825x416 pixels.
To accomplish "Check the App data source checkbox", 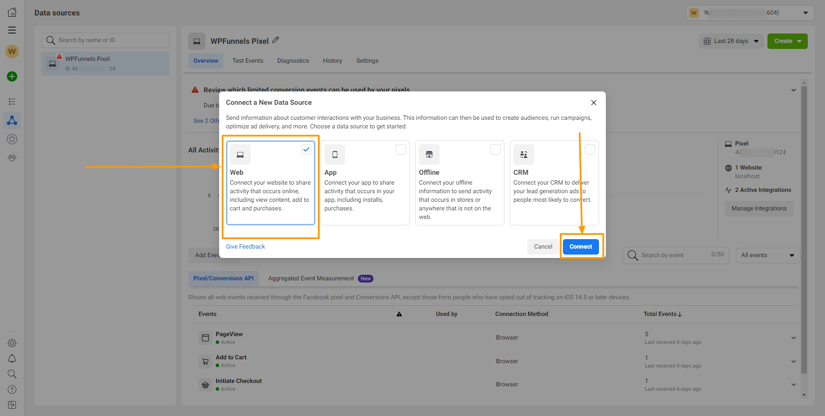I will (401, 149).
